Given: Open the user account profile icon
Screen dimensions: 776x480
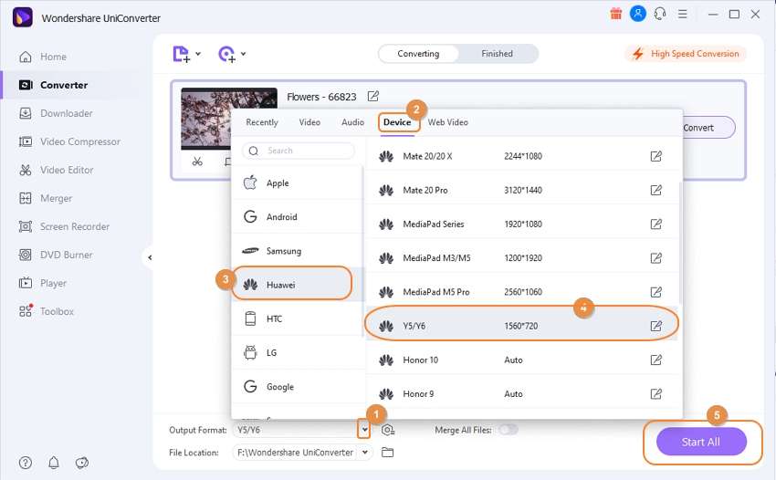Looking at the screenshot, I should (638, 14).
